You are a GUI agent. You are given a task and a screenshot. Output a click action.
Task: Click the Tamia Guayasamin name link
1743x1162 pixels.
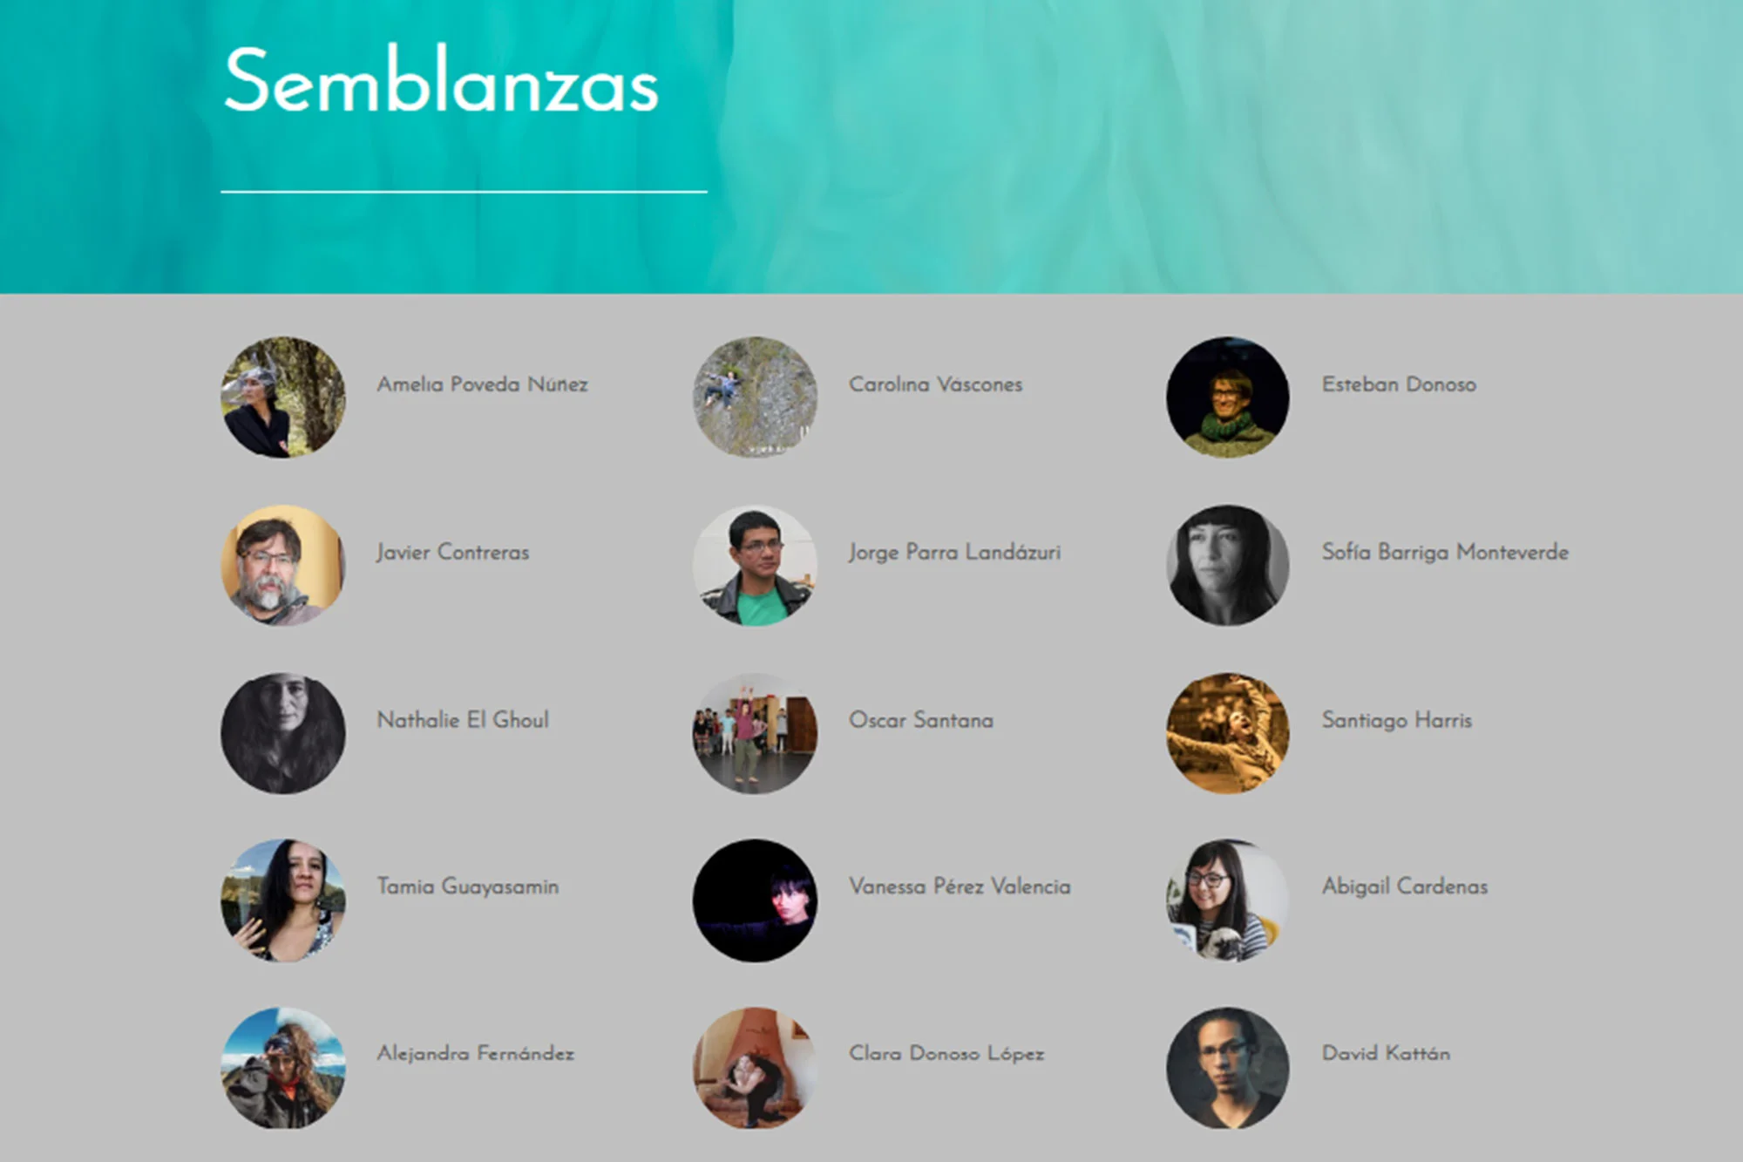(467, 887)
